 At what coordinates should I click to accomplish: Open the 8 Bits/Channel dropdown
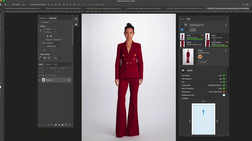point(54,47)
